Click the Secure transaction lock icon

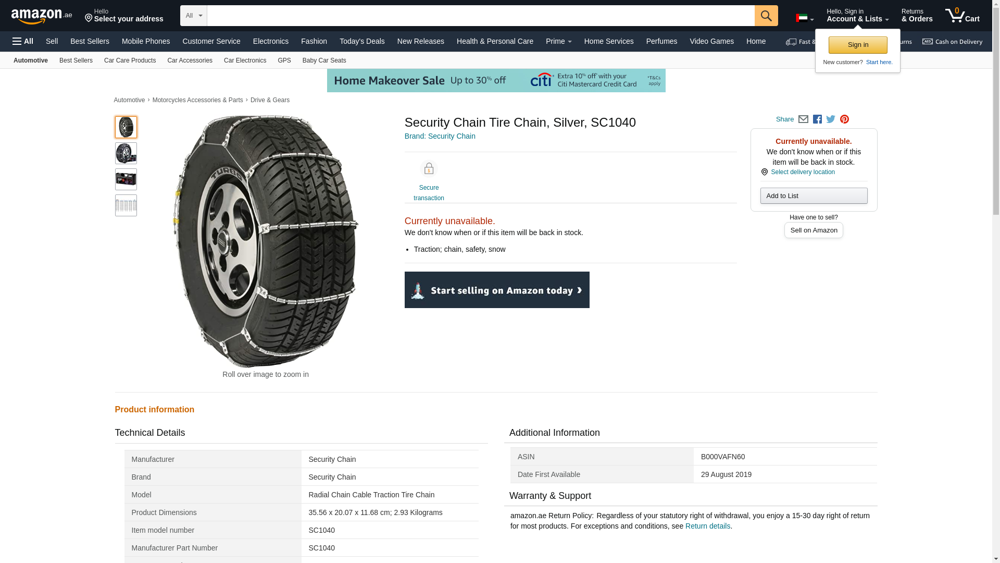[x=429, y=169]
